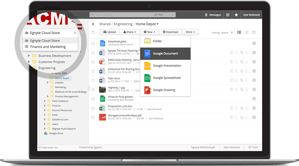Click the StorageConnectMinReqs.pdf file icon
This screenshot has height=166, width=299.
[x=102, y=117]
